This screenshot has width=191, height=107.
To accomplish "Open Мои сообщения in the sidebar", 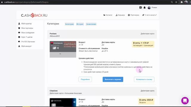I will coord(28,33).
